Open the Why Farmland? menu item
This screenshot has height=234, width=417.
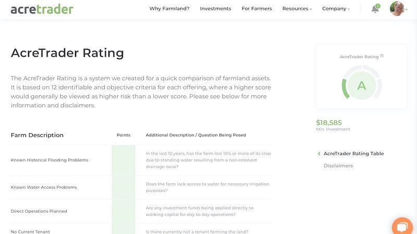pos(169,9)
